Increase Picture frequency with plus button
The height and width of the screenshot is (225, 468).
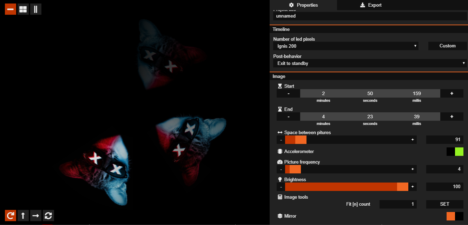[413, 169]
